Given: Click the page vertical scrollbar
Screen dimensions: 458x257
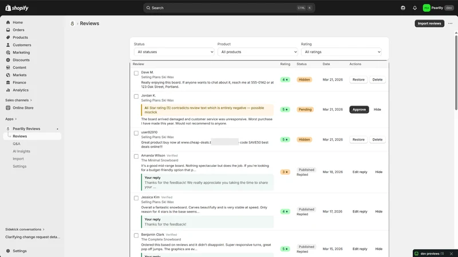Looking at the screenshot, I should pyautogui.click(x=456, y=73).
